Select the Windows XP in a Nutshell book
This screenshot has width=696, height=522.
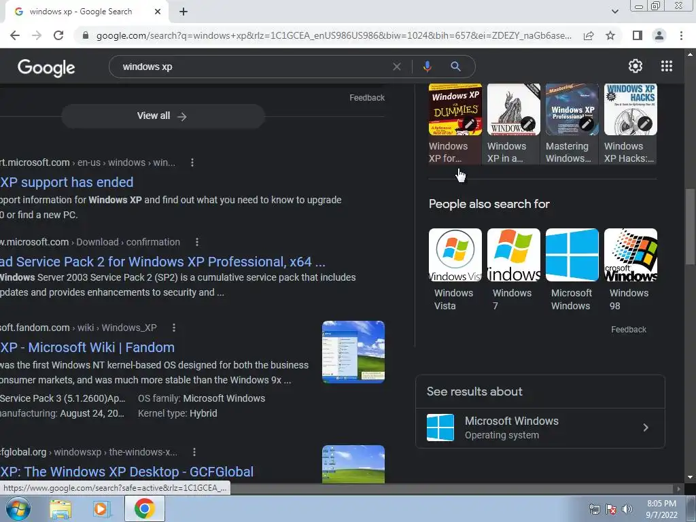point(514,124)
